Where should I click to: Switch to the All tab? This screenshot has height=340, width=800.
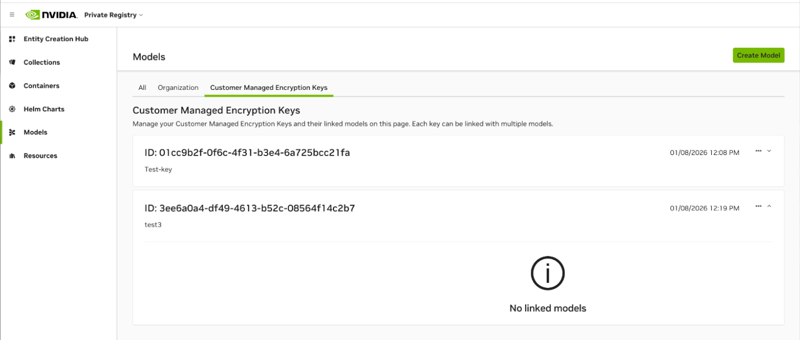coord(142,87)
